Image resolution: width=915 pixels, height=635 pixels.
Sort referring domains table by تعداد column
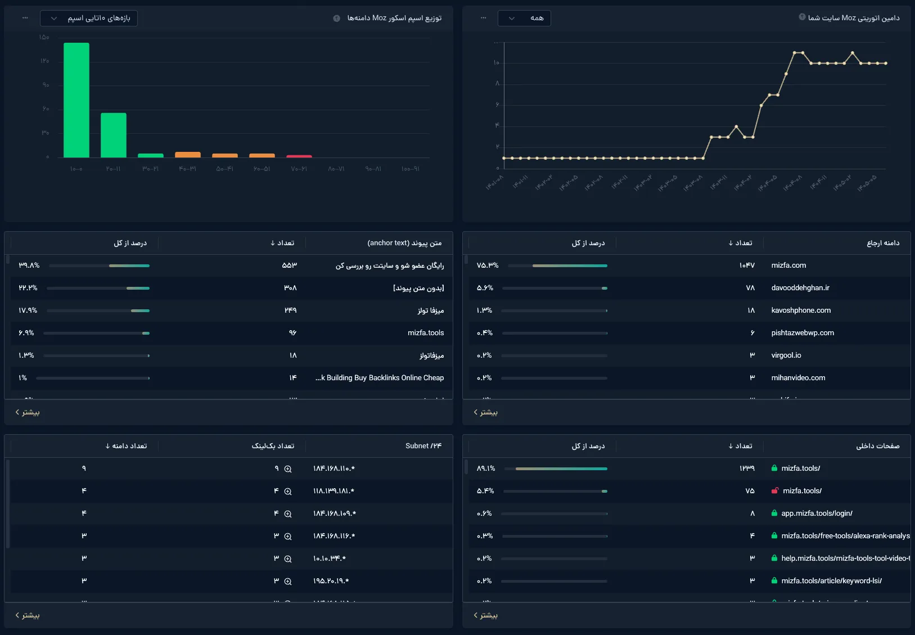pyautogui.click(x=740, y=243)
